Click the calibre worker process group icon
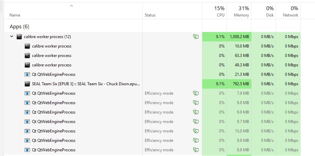The image size is (315, 156). [x=19, y=37]
